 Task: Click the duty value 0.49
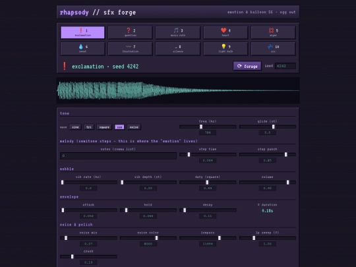208,188
